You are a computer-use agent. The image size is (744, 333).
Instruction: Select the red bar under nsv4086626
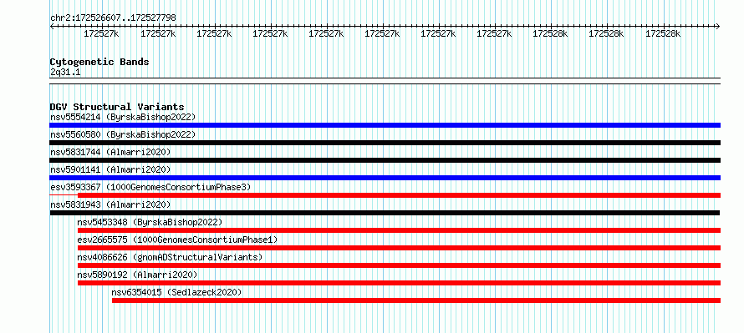pyautogui.click(x=399, y=265)
